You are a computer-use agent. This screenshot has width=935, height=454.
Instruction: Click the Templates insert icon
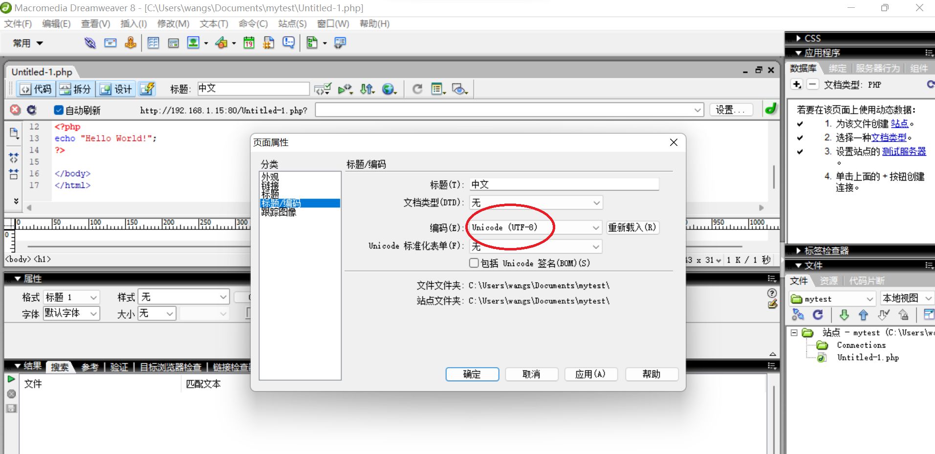point(312,43)
